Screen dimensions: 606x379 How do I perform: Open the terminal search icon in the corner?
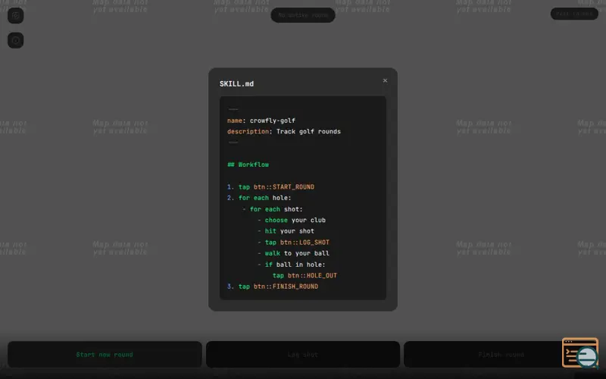click(x=580, y=352)
